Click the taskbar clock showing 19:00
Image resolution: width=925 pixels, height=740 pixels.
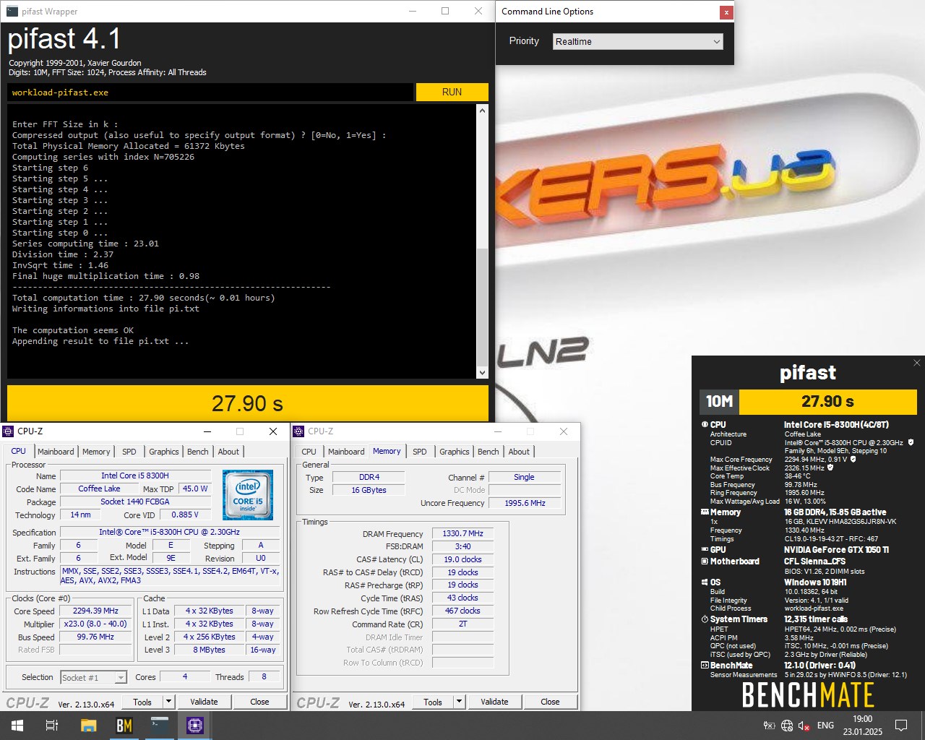862,726
